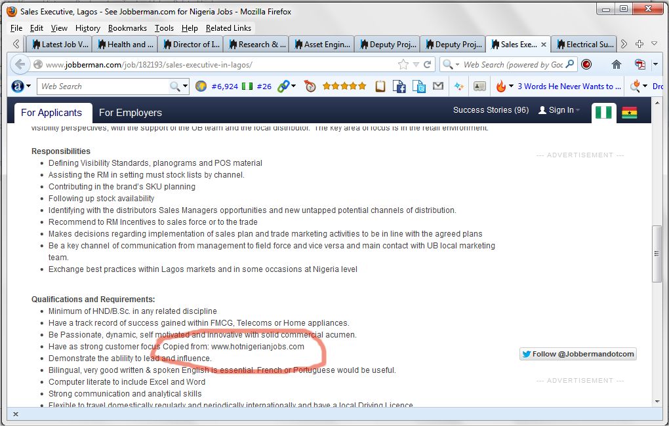Click the ID card toolbar icon
This screenshot has height=426, width=669.
[x=479, y=87]
